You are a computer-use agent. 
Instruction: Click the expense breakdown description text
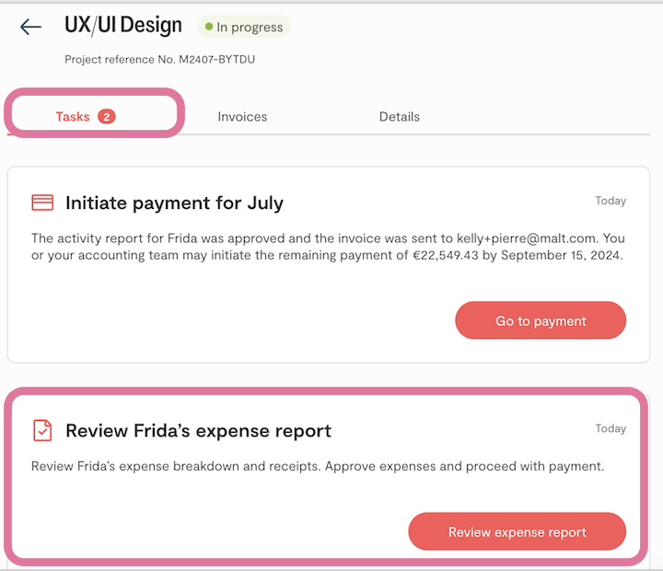(x=317, y=466)
